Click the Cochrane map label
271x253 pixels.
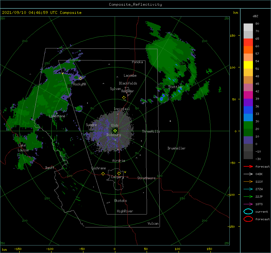[x=98, y=168]
